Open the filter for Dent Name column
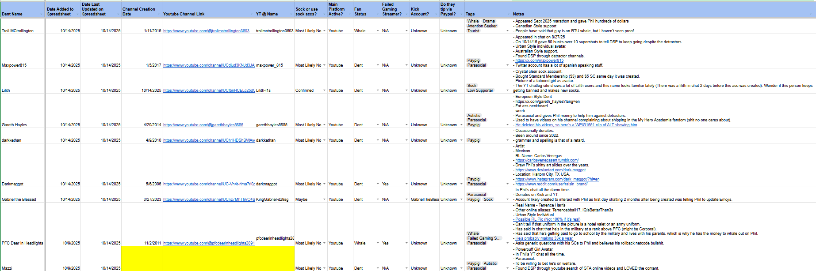The width and height of the screenshot is (816, 271). pos(42,14)
